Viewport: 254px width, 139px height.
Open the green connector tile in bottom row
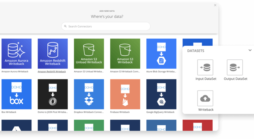(89, 125)
